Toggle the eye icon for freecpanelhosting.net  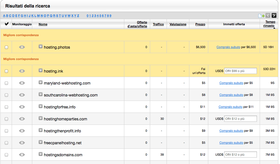click(22, 143)
